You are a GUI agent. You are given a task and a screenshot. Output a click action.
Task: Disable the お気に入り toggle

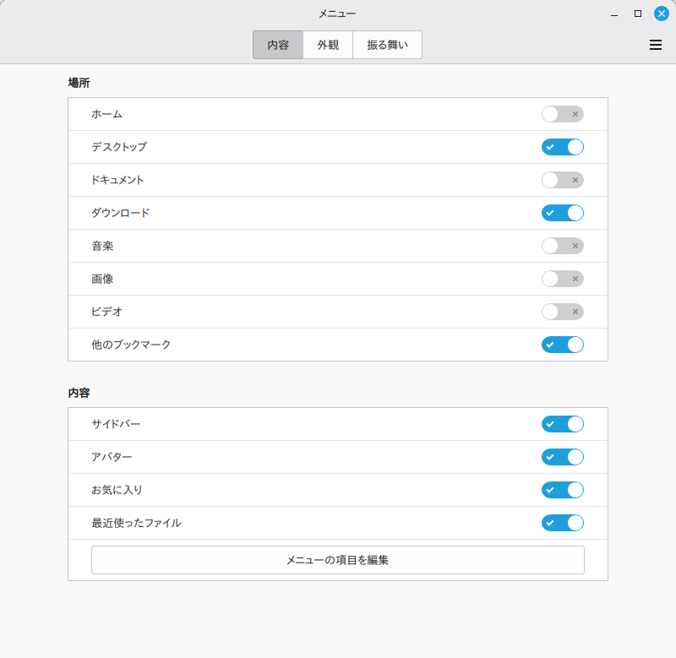pyautogui.click(x=562, y=490)
